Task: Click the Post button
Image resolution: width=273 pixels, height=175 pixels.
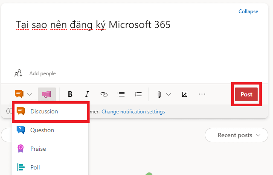Action: (x=246, y=94)
